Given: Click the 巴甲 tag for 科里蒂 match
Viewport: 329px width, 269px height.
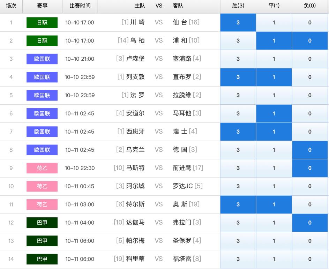Looking at the screenshot, I should pyautogui.click(x=42, y=259).
